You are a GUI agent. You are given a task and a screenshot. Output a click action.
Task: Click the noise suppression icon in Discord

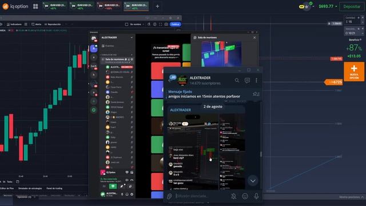127,180
